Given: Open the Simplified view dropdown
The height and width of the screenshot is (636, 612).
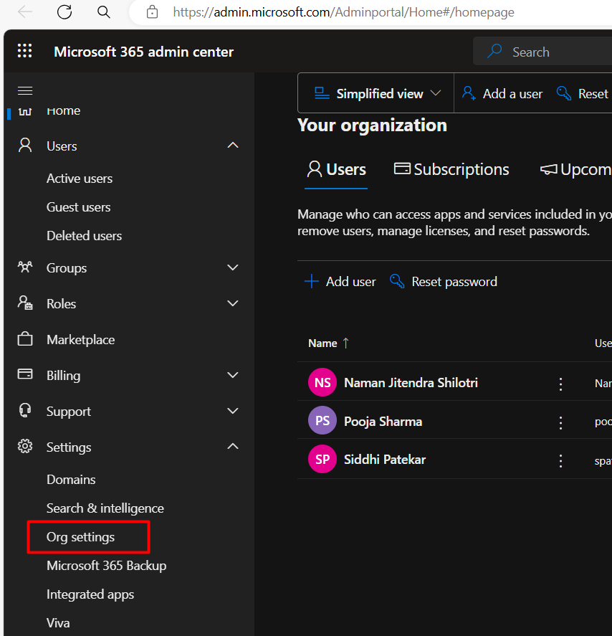Looking at the screenshot, I should click(x=377, y=93).
